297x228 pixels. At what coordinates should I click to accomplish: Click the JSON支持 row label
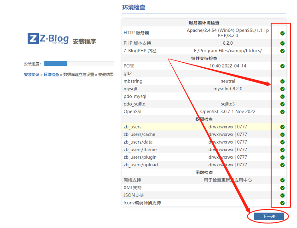coord(134,195)
